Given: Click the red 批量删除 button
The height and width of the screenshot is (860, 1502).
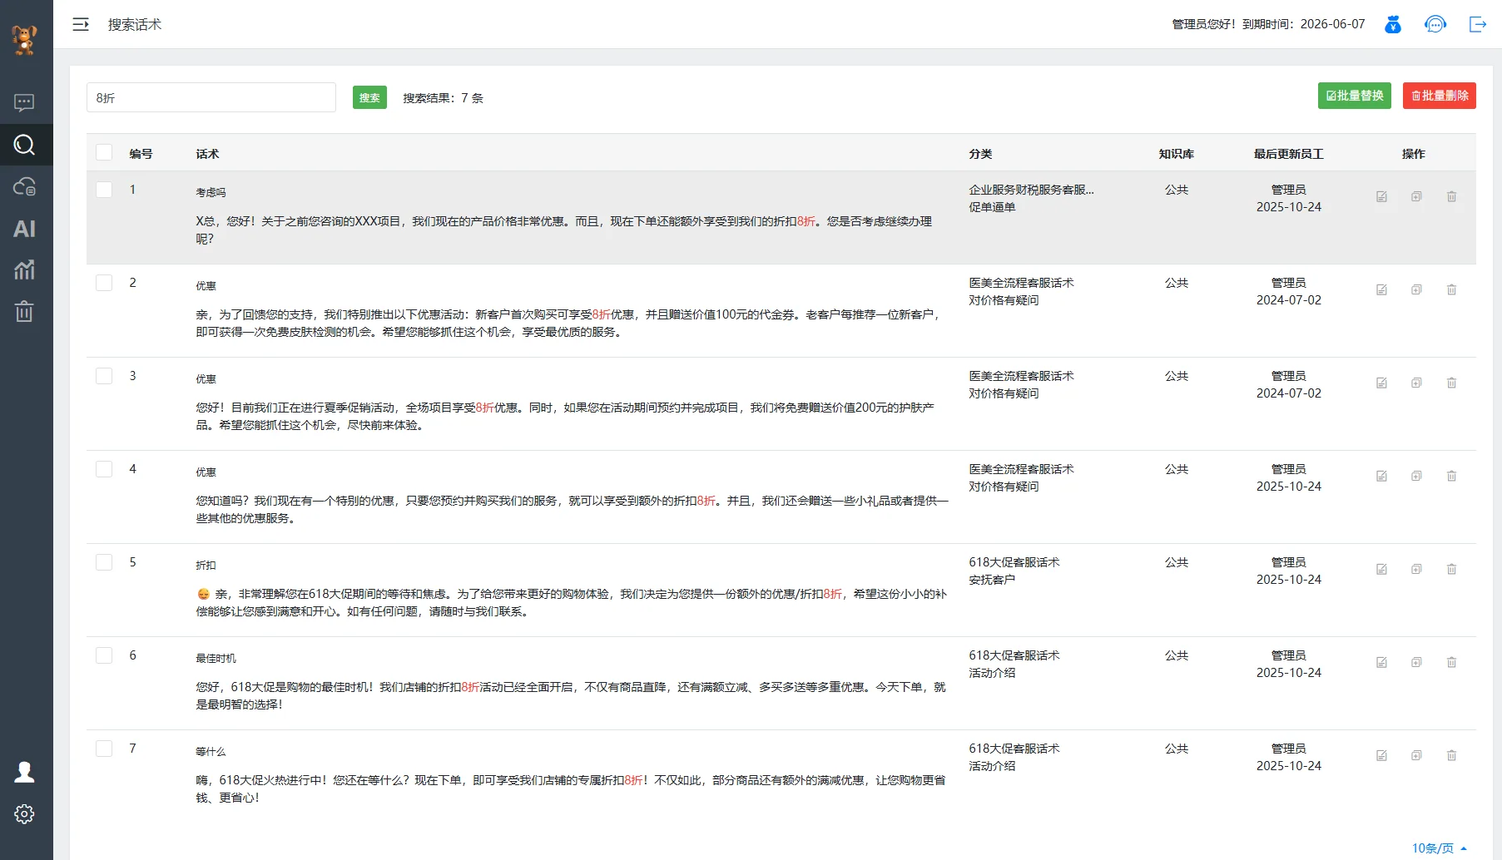Looking at the screenshot, I should pyautogui.click(x=1440, y=96).
